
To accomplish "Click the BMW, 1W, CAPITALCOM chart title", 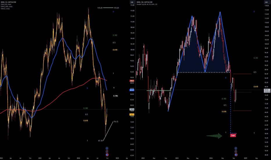I will [145, 2].
